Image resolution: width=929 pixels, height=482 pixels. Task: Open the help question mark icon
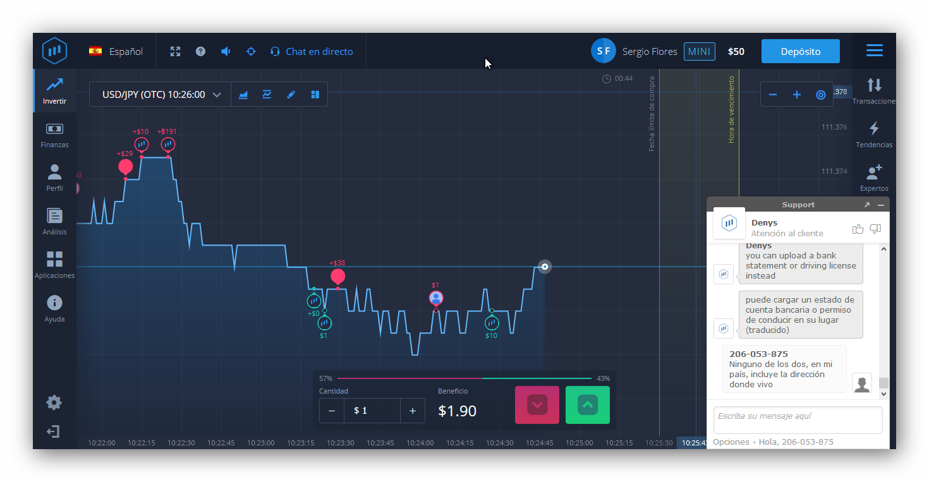click(x=200, y=52)
